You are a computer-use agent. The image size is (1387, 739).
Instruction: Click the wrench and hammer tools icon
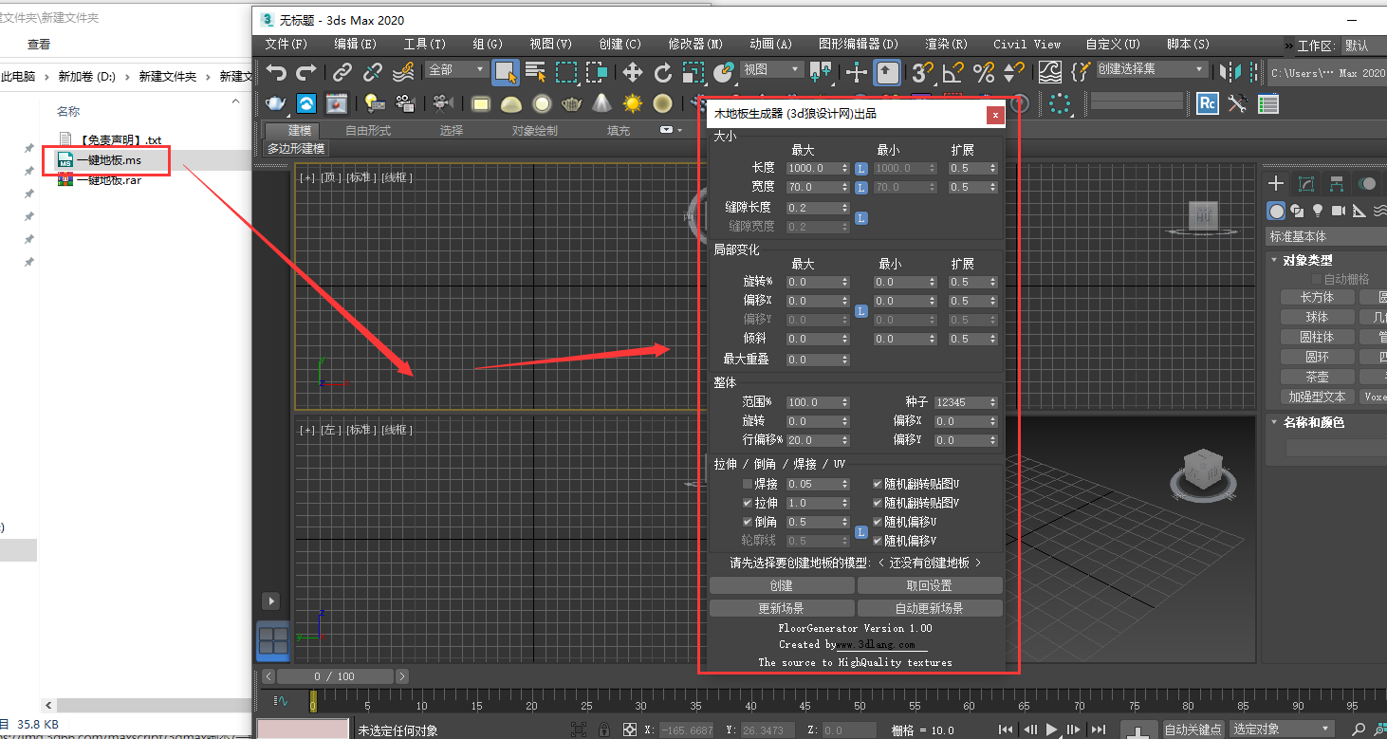coord(1237,103)
